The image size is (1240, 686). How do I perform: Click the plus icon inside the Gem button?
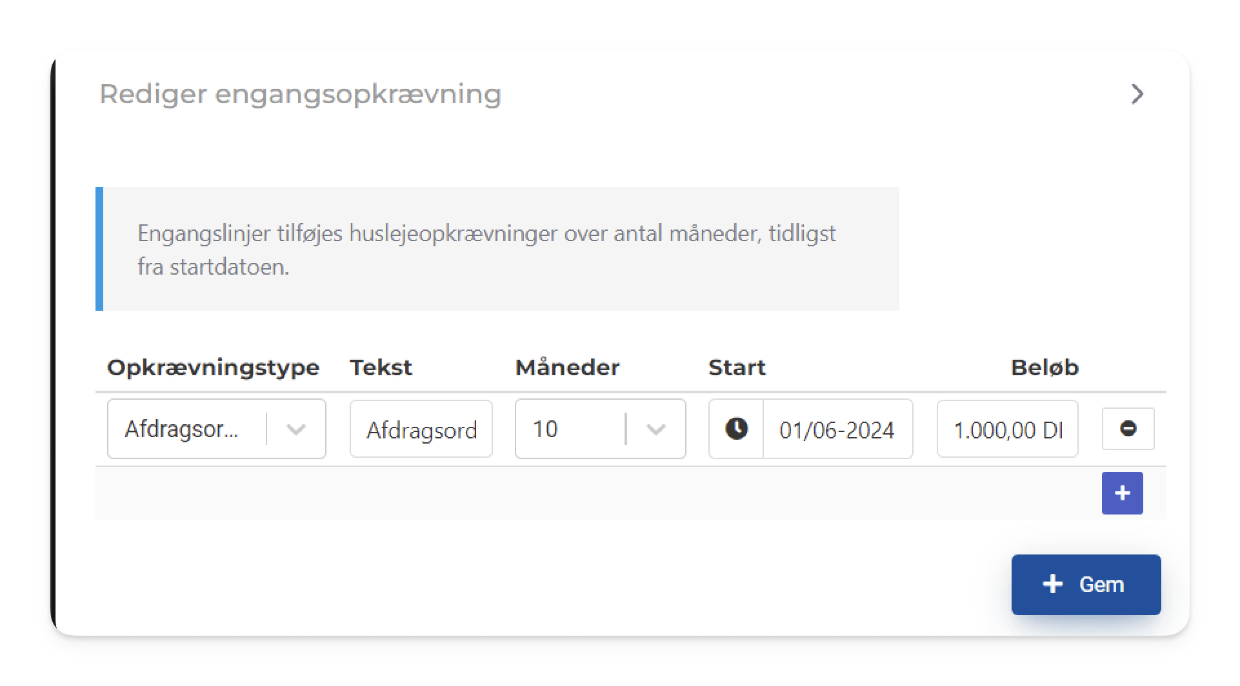coord(1052,584)
